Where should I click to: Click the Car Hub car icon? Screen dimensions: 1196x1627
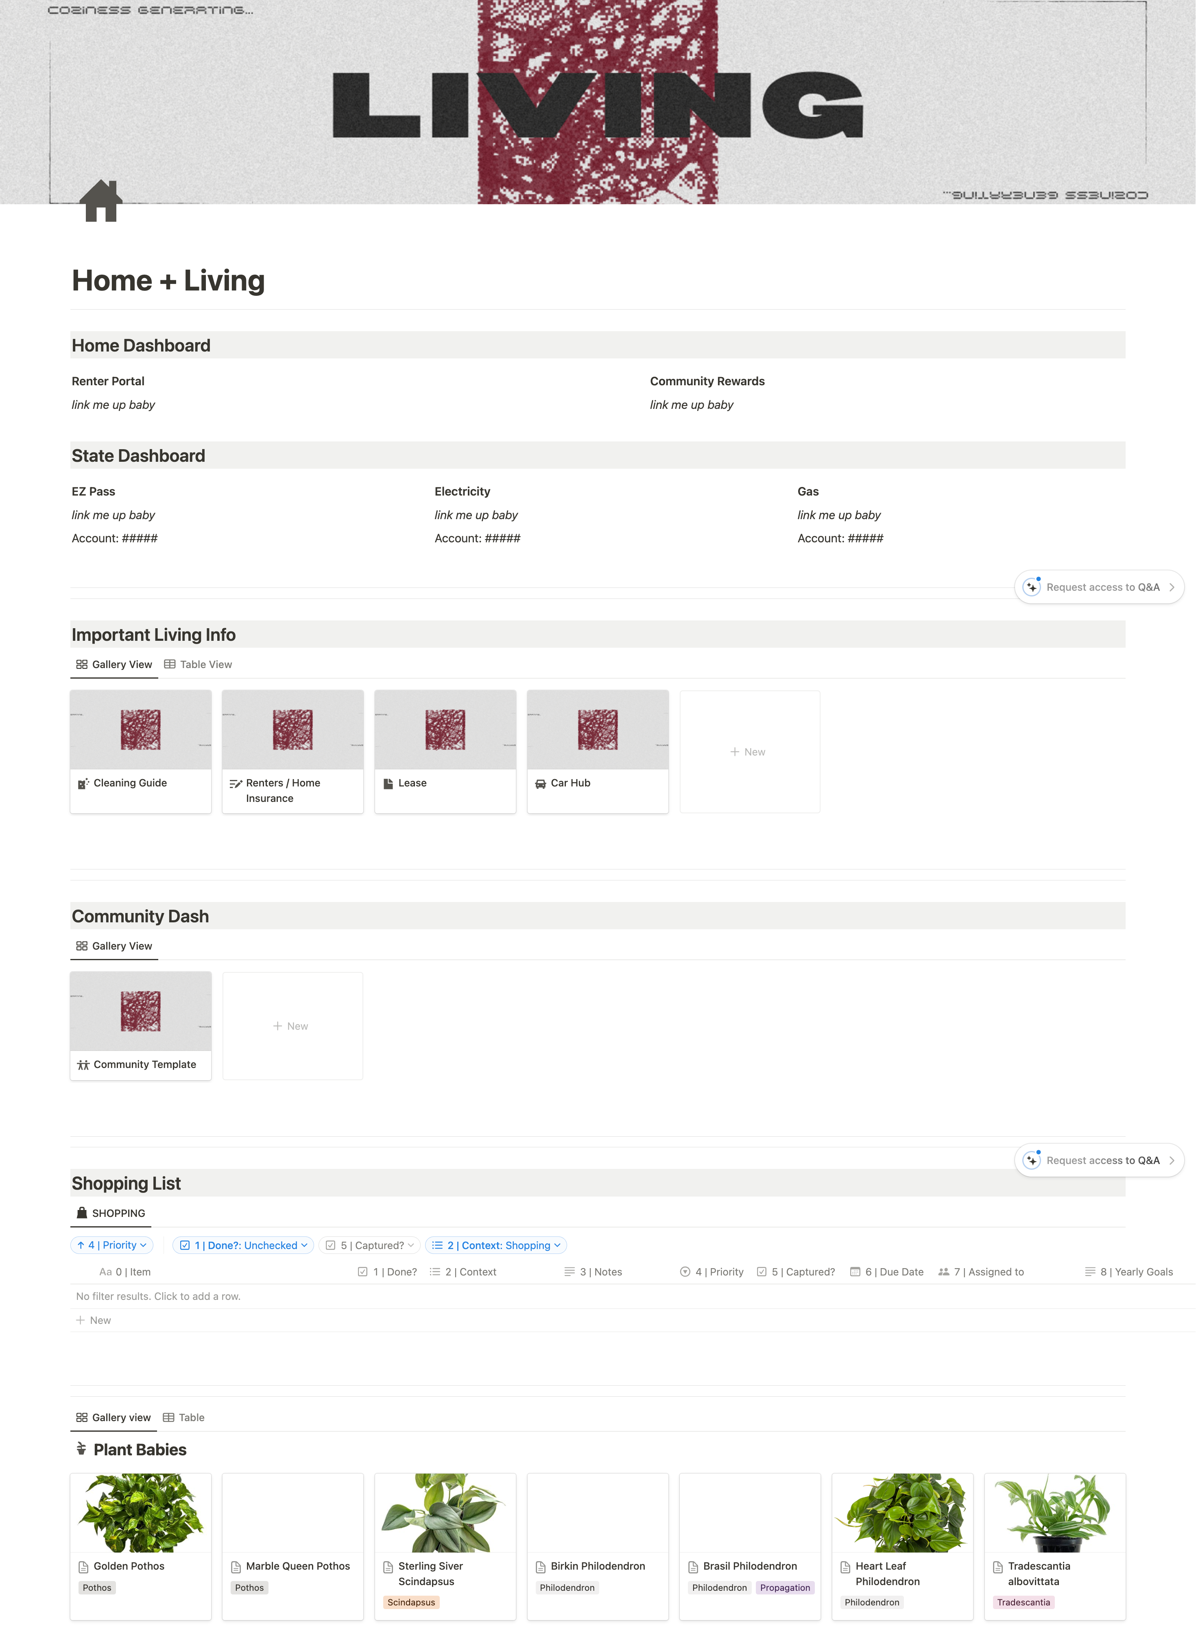540,784
